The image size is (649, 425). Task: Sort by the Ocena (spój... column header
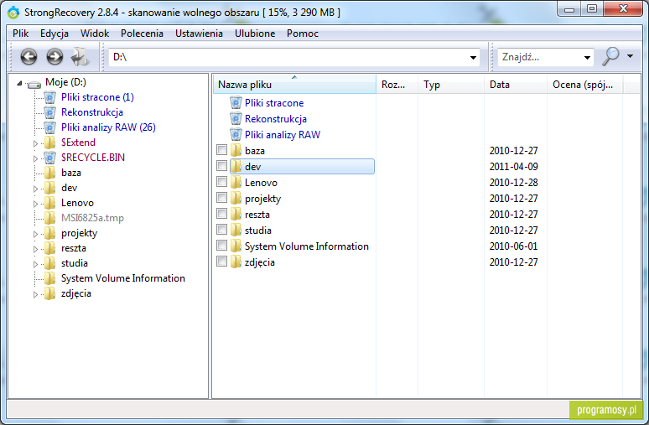(584, 85)
